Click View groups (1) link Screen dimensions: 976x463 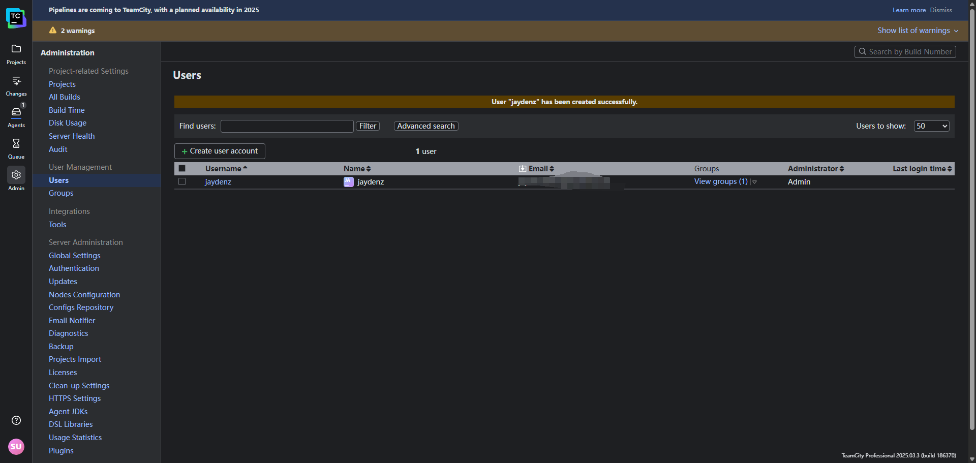721,181
